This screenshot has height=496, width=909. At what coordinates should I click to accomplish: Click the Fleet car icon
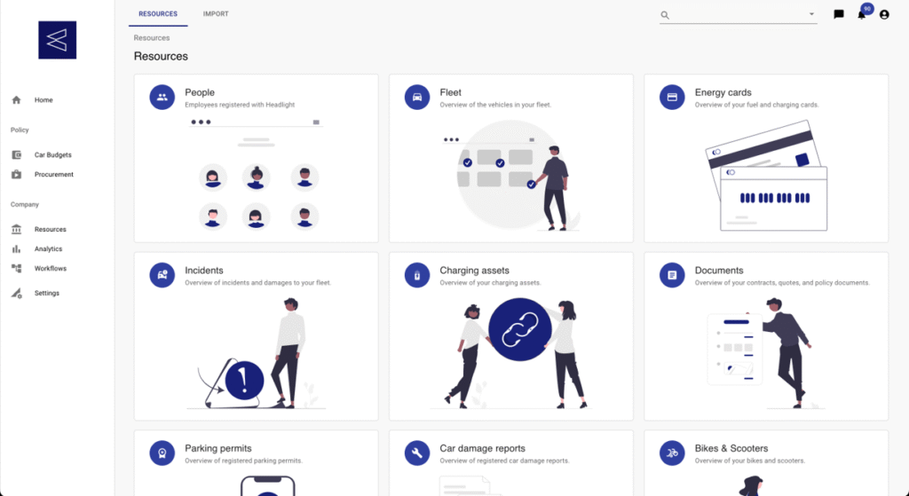(416, 98)
